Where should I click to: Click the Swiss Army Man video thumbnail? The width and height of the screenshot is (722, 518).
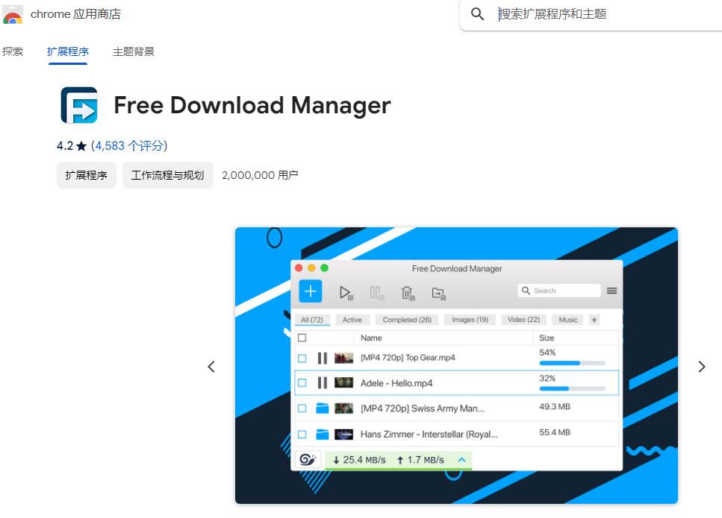343,408
